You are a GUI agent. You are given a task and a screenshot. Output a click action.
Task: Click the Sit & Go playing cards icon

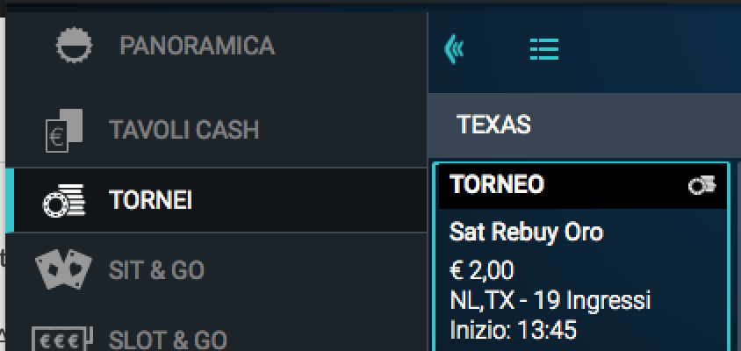click(64, 269)
